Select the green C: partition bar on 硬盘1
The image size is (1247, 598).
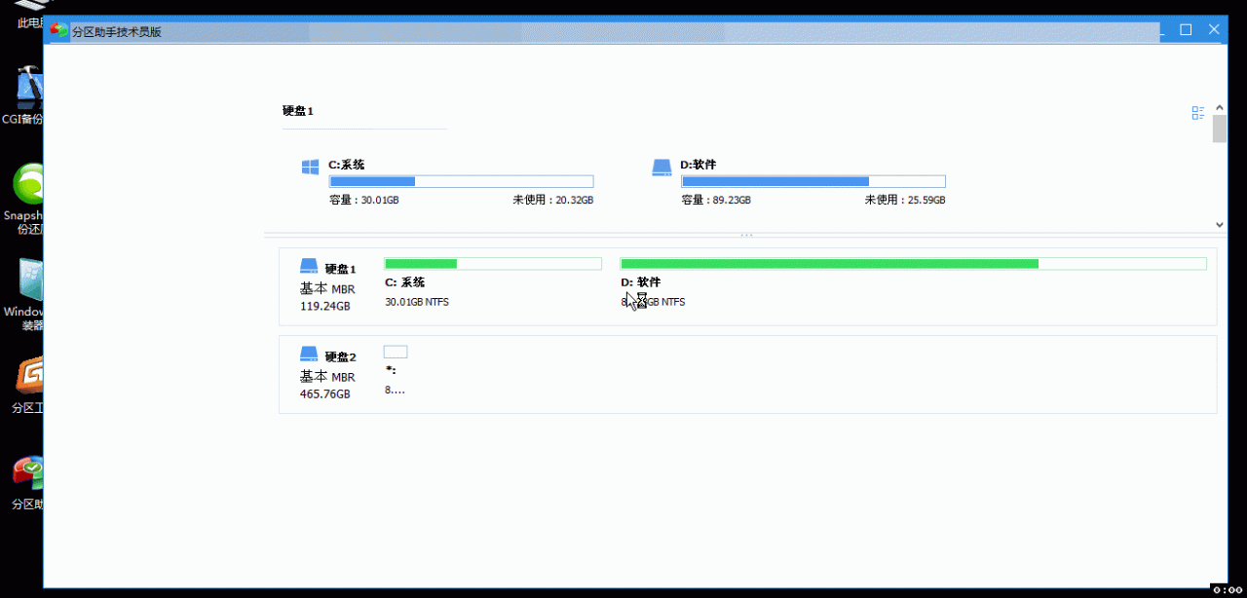coord(492,264)
